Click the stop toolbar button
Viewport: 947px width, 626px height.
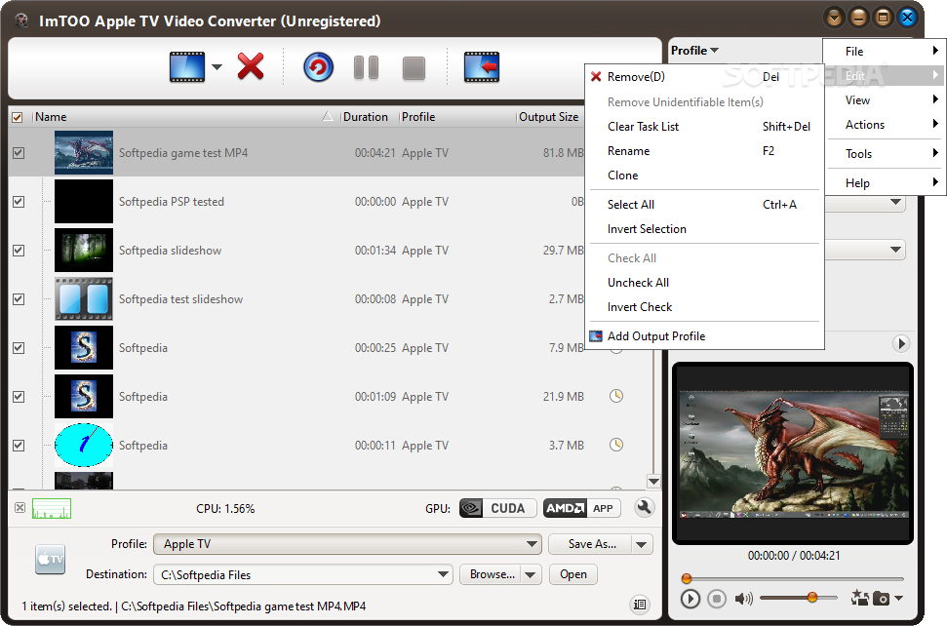pos(414,68)
